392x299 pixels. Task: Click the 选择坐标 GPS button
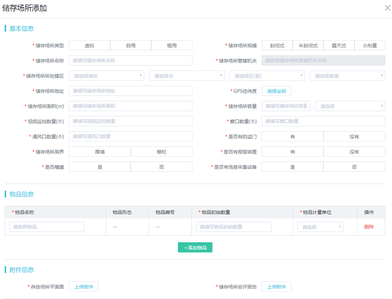[277, 91]
